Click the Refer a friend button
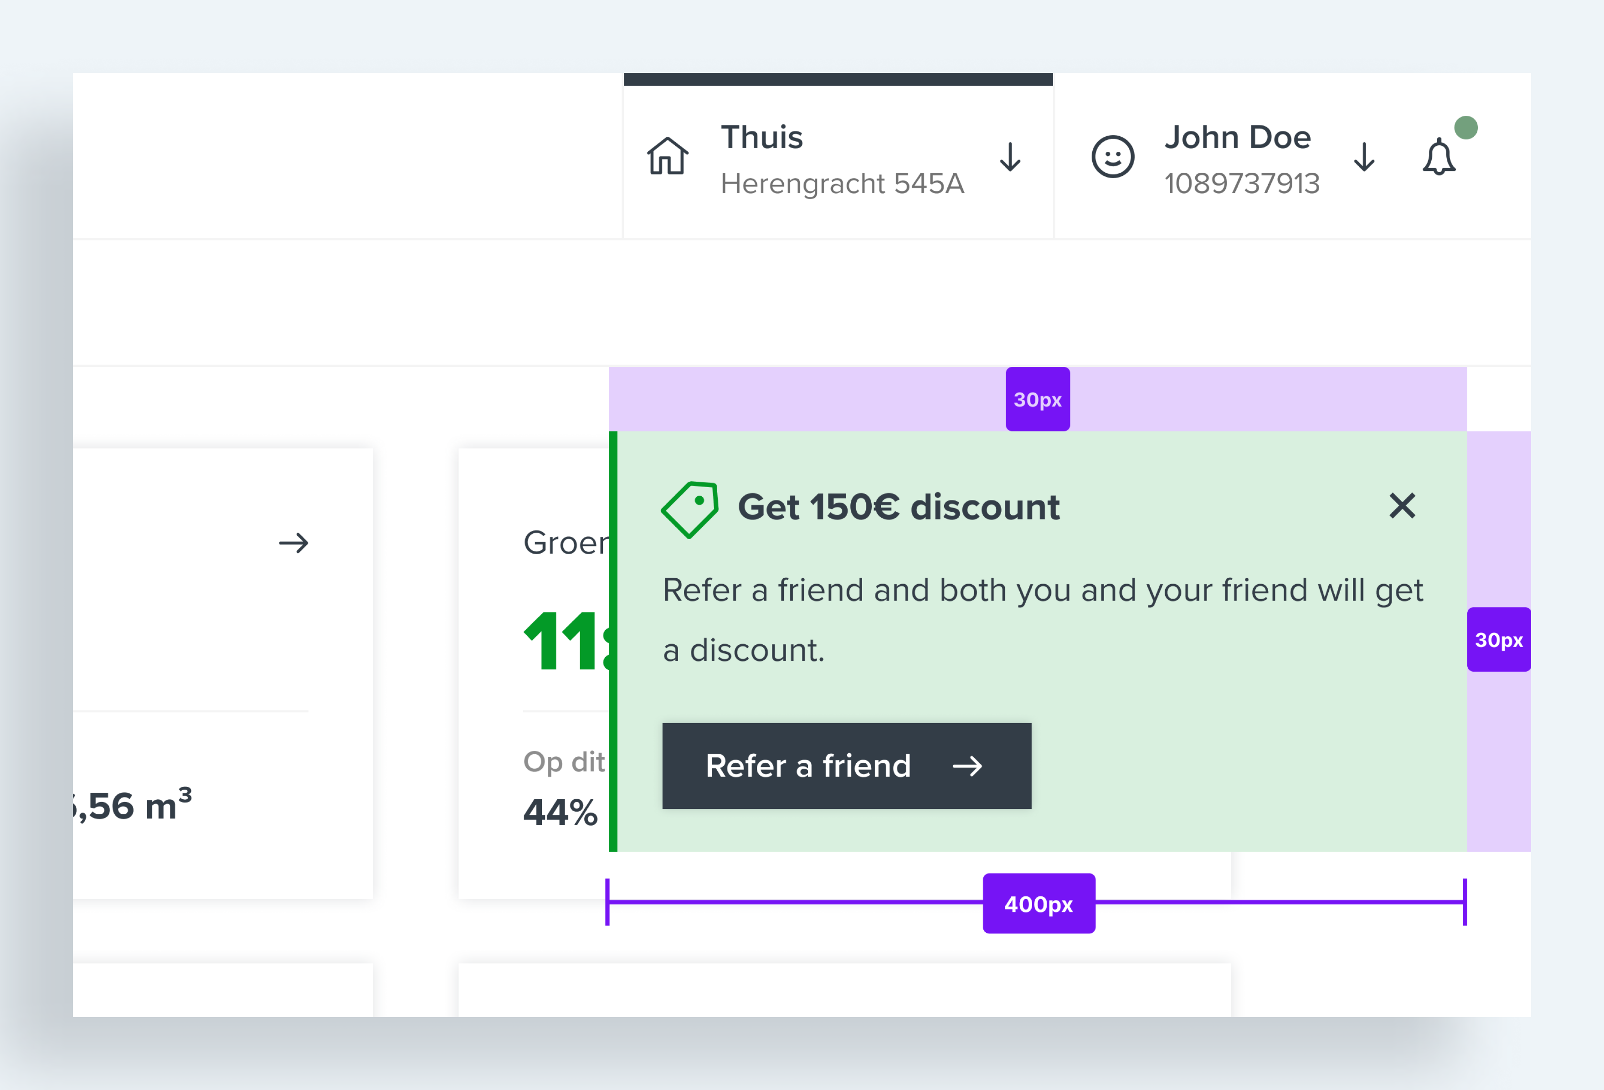Image resolution: width=1604 pixels, height=1090 pixels. tap(847, 766)
